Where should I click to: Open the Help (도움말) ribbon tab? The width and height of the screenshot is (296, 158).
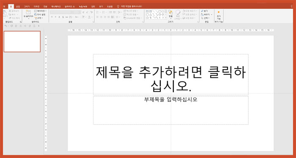pyautogui.click(x=110, y=7)
